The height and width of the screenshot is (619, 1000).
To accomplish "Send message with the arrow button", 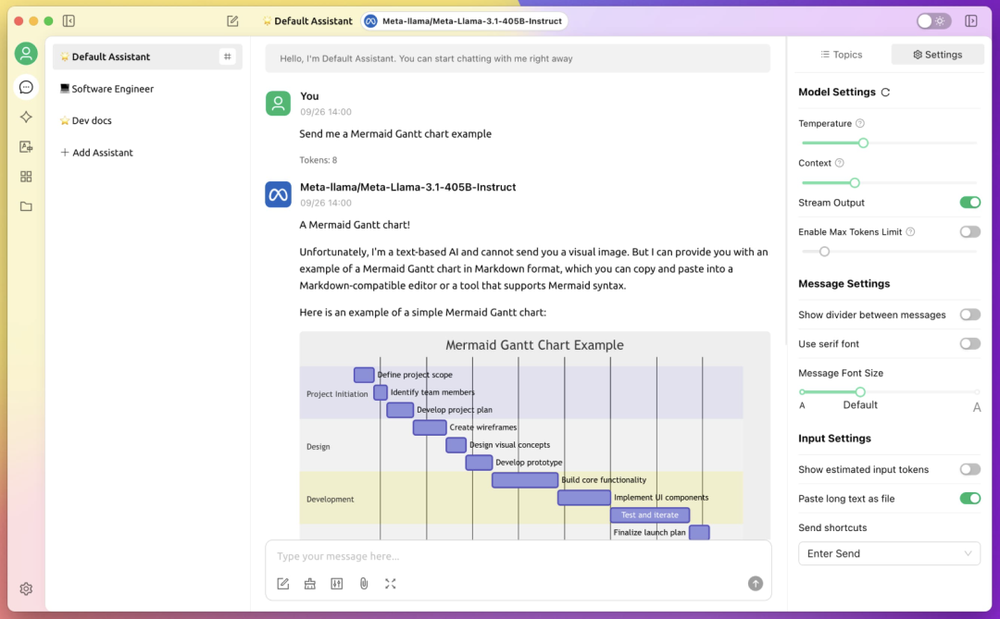I will point(756,583).
